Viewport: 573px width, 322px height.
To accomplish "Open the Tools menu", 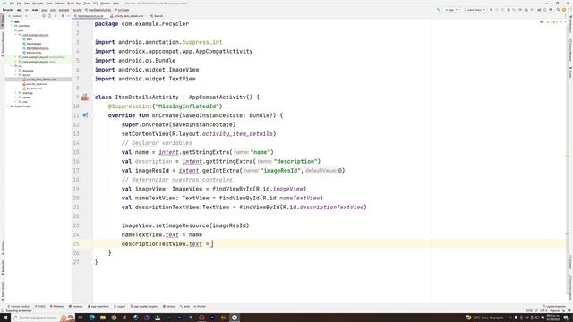I will point(87,4).
